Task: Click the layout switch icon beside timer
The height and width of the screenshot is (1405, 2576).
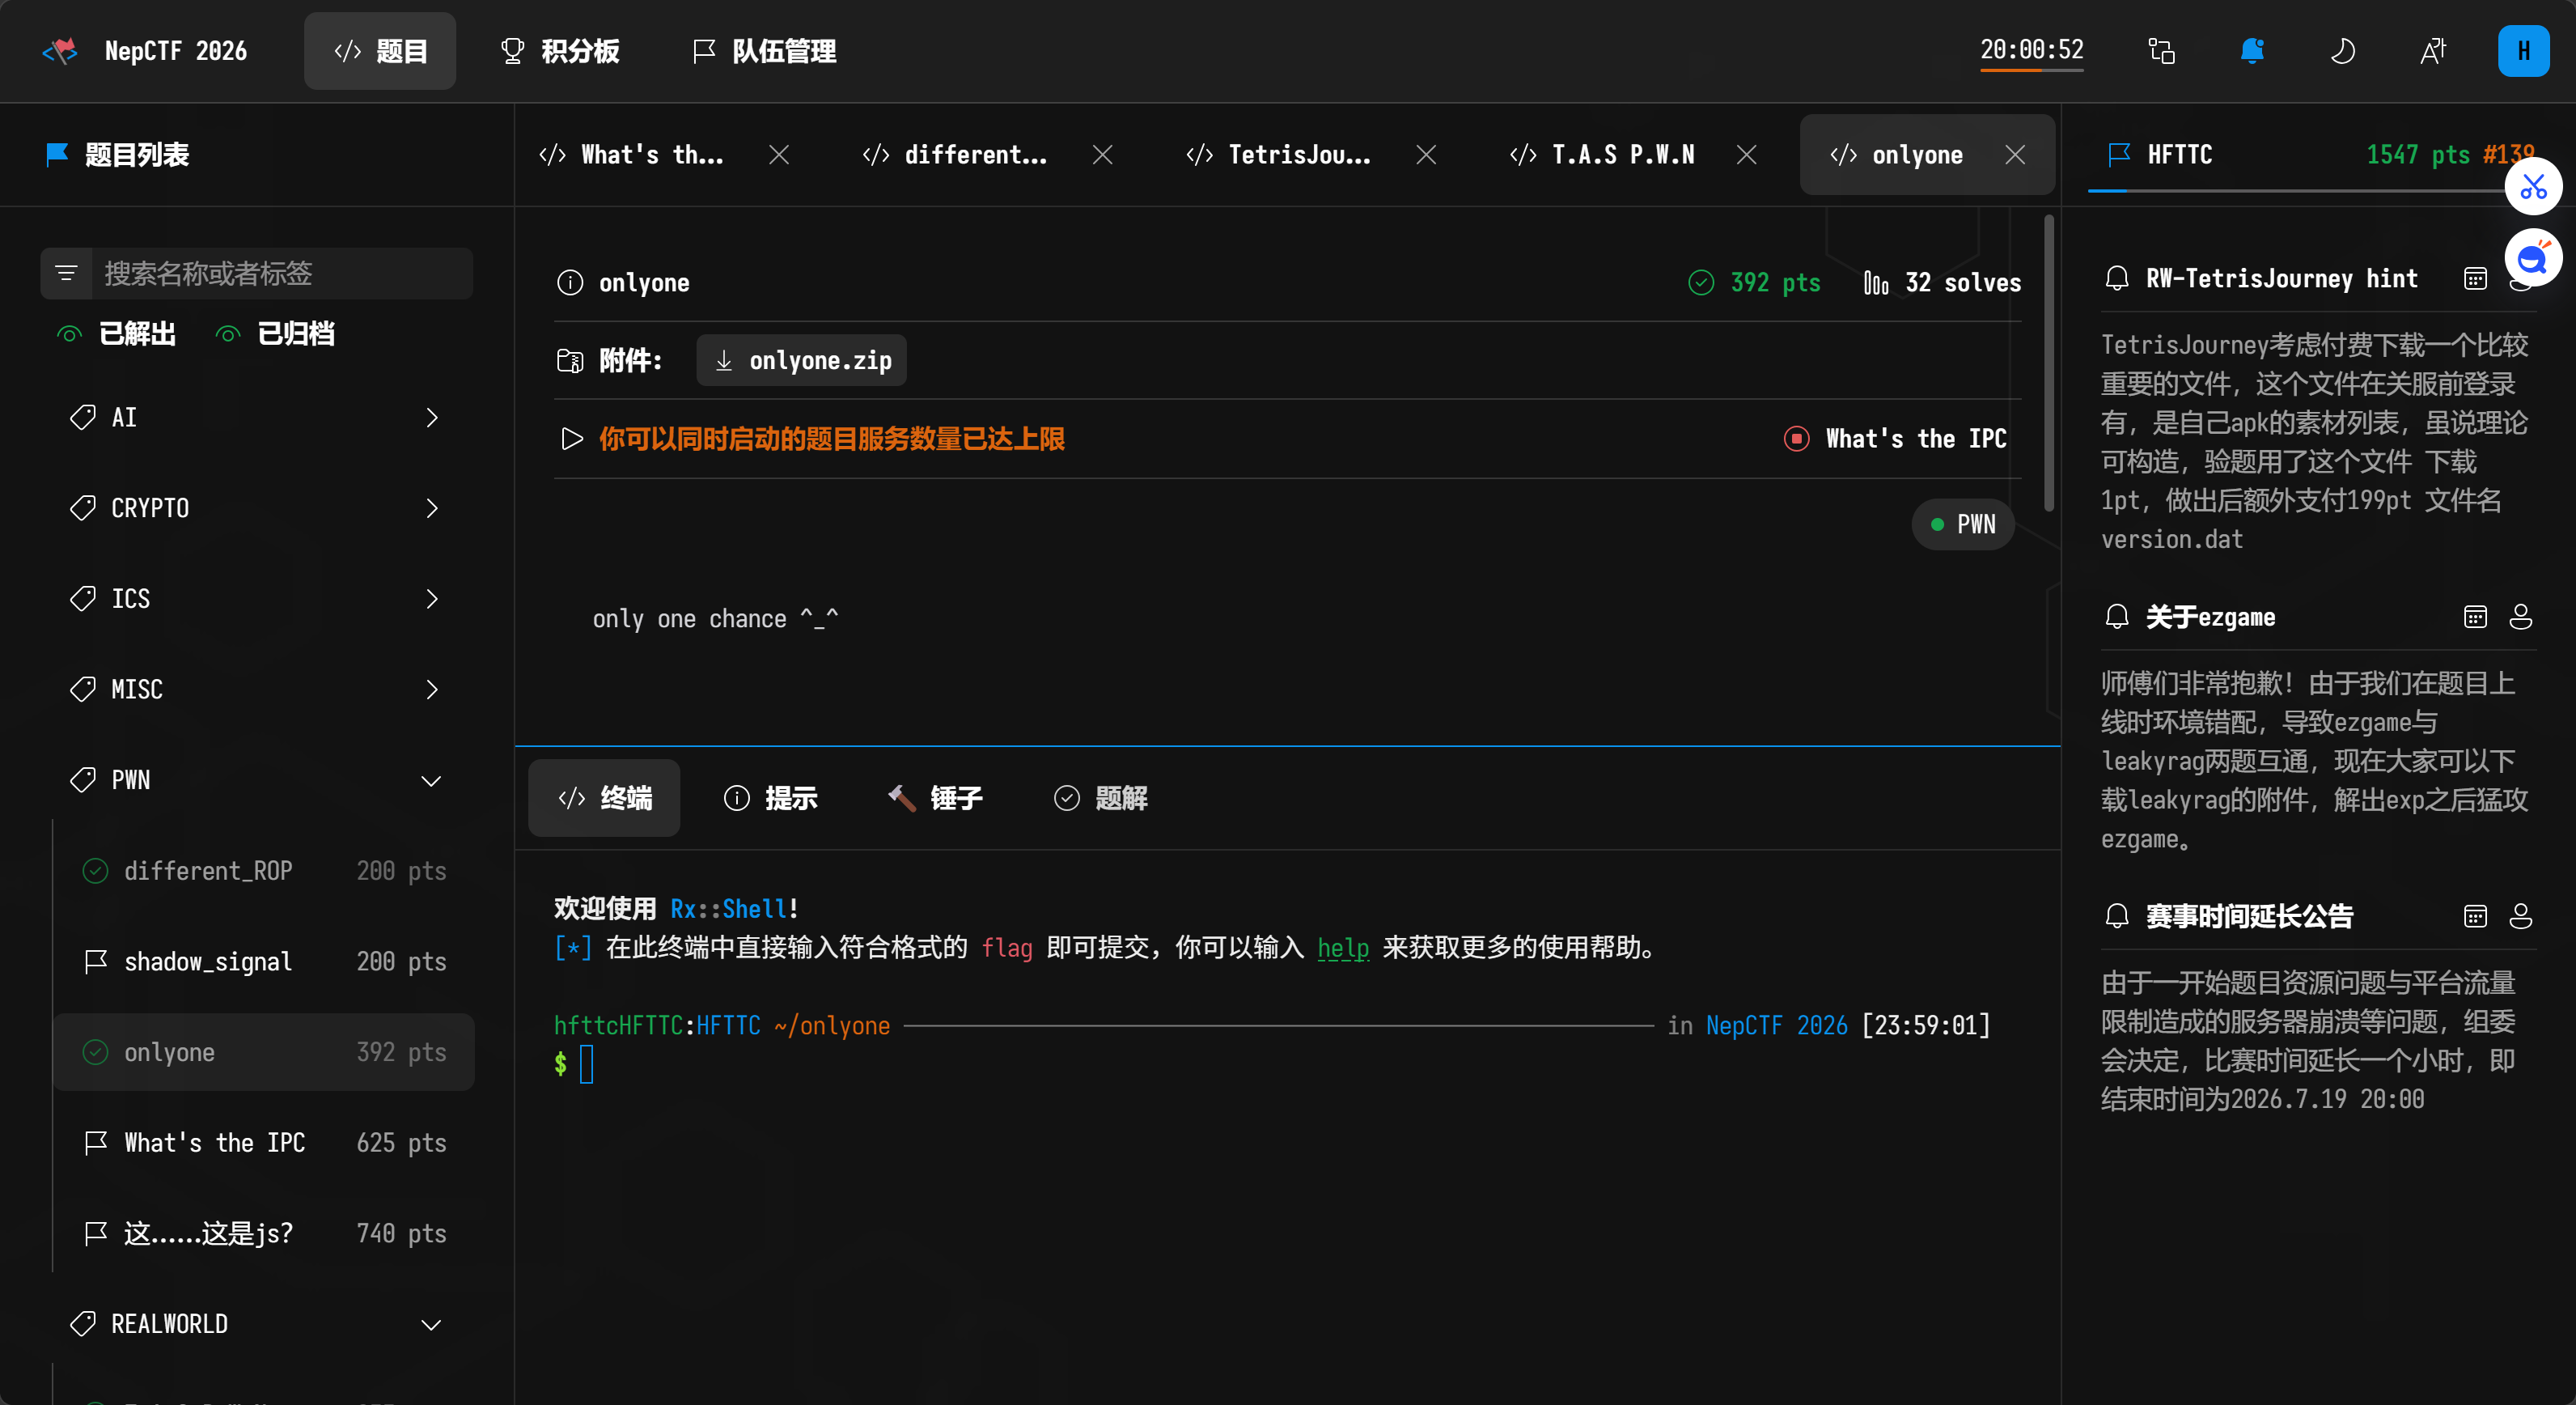Action: (x=2162, y=50)
